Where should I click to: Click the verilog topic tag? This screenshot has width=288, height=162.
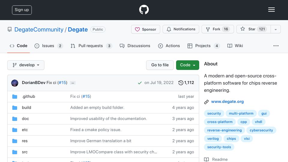click(x=213, y=139)
